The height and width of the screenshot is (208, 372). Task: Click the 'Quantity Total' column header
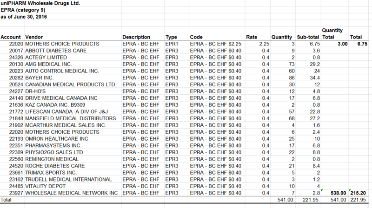(332, 33)
